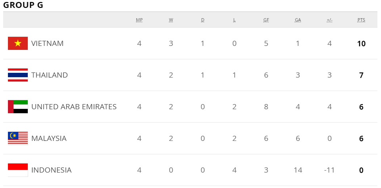Click the Thailand flag icon

(x=18, y=75)
